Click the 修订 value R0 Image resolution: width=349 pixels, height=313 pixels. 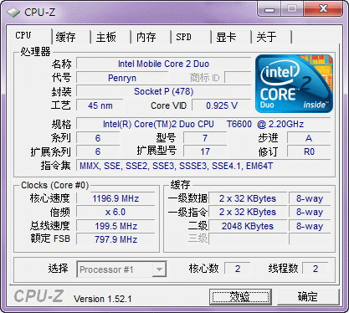tap(309, 151)
